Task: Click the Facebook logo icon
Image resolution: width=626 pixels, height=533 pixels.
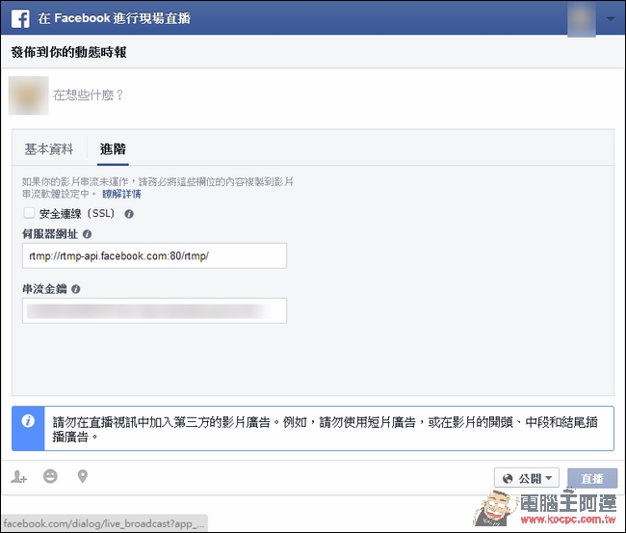Action: (20, 18)
